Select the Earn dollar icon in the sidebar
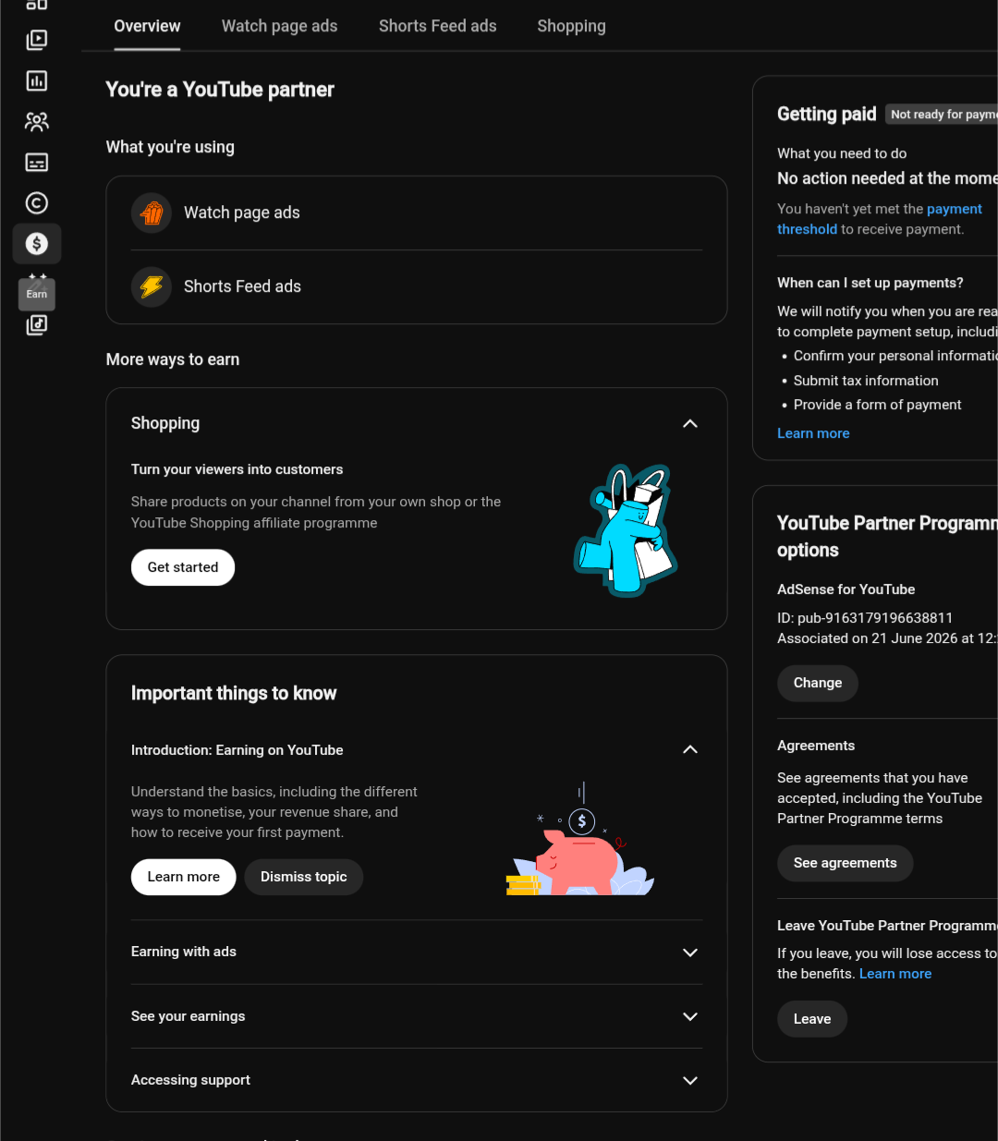998x1141 pixels. pos(37,244)
